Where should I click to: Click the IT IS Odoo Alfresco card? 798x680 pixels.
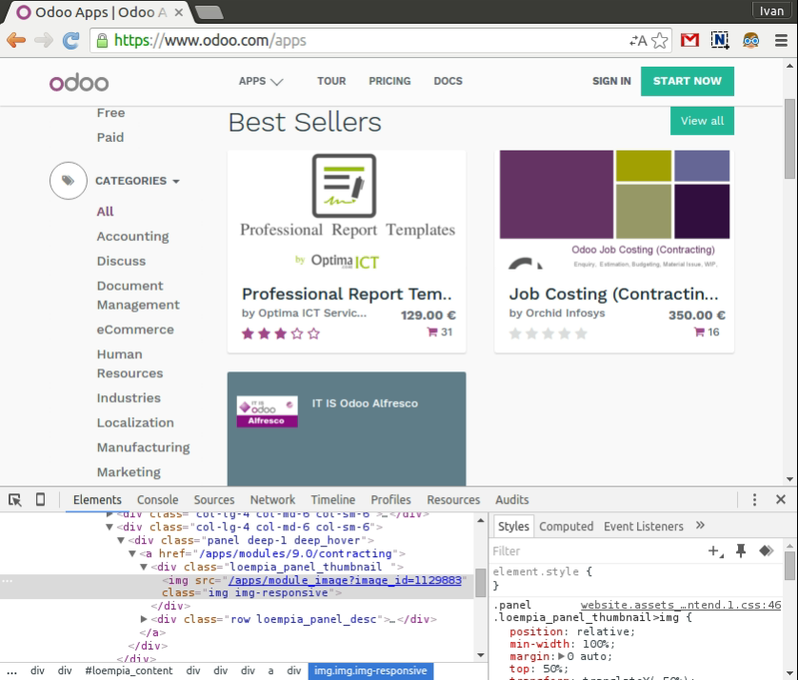(x=347, y=429)
